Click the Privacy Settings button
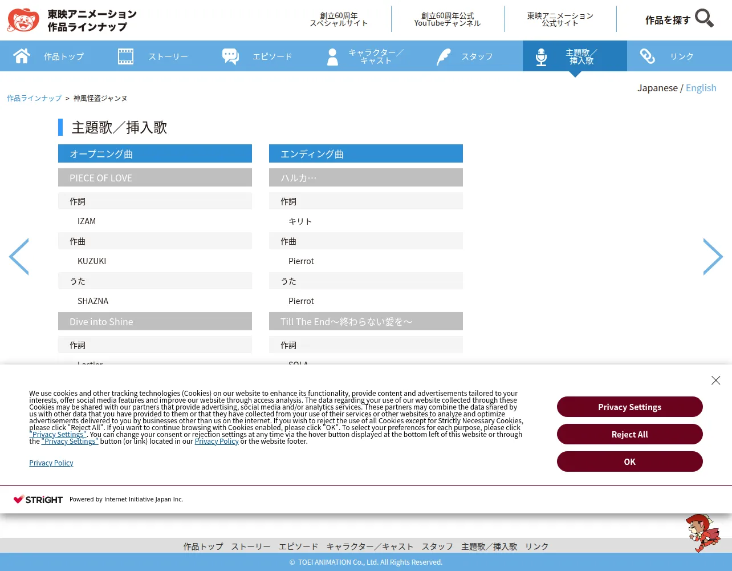Image resolution: width=732 pixels, height=571 pixels. tap(630, 407)
